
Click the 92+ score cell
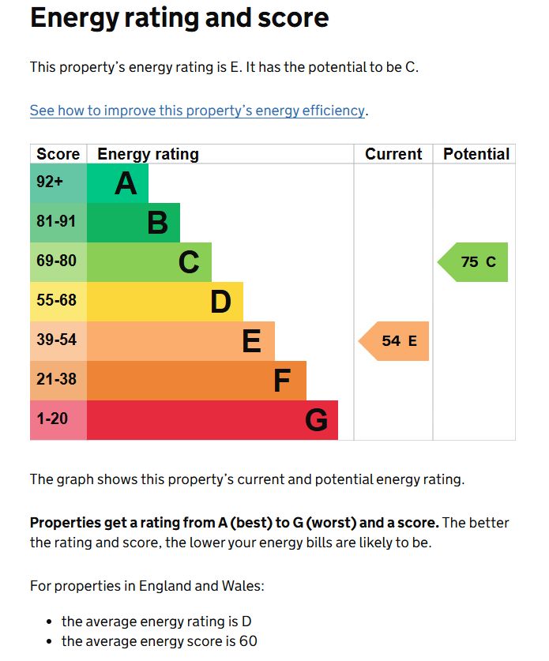(x=58, y=183)
